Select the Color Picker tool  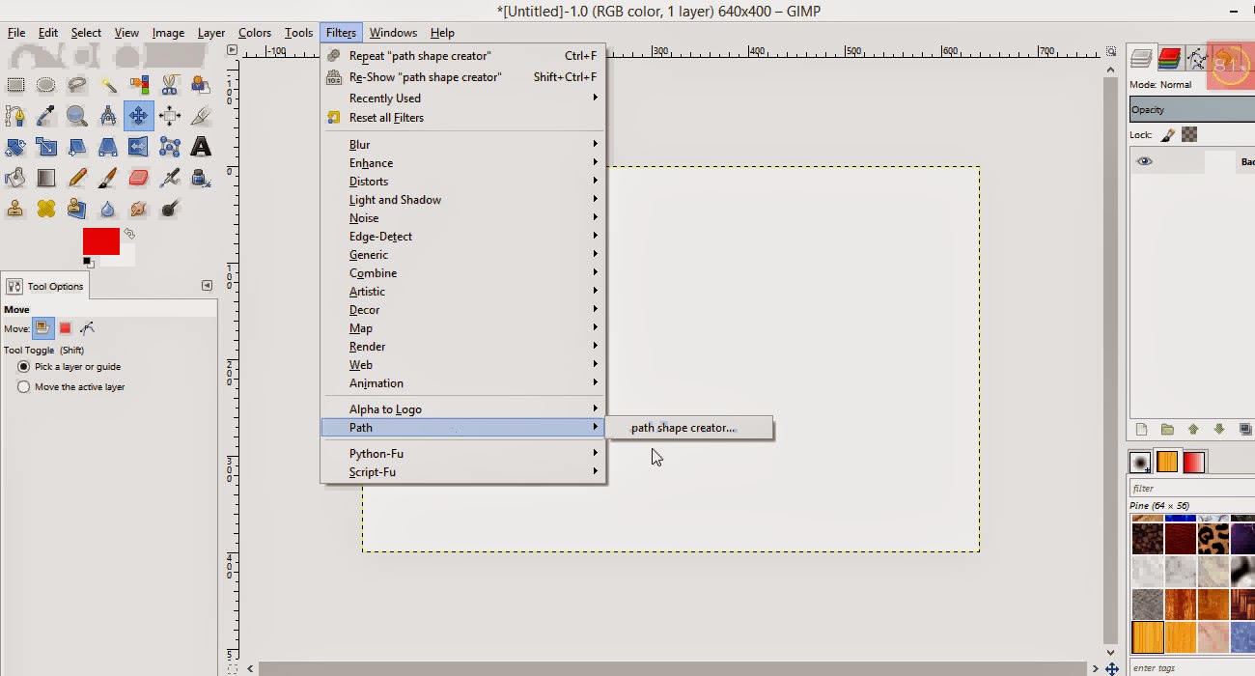45,115
